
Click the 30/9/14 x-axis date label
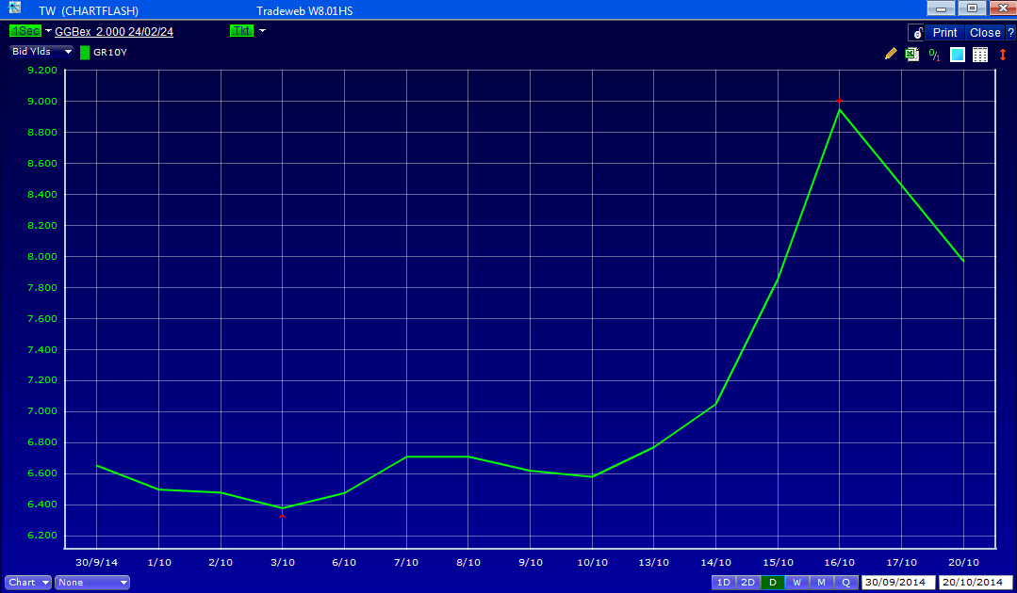pyautogui.click(x=97, y=563)
